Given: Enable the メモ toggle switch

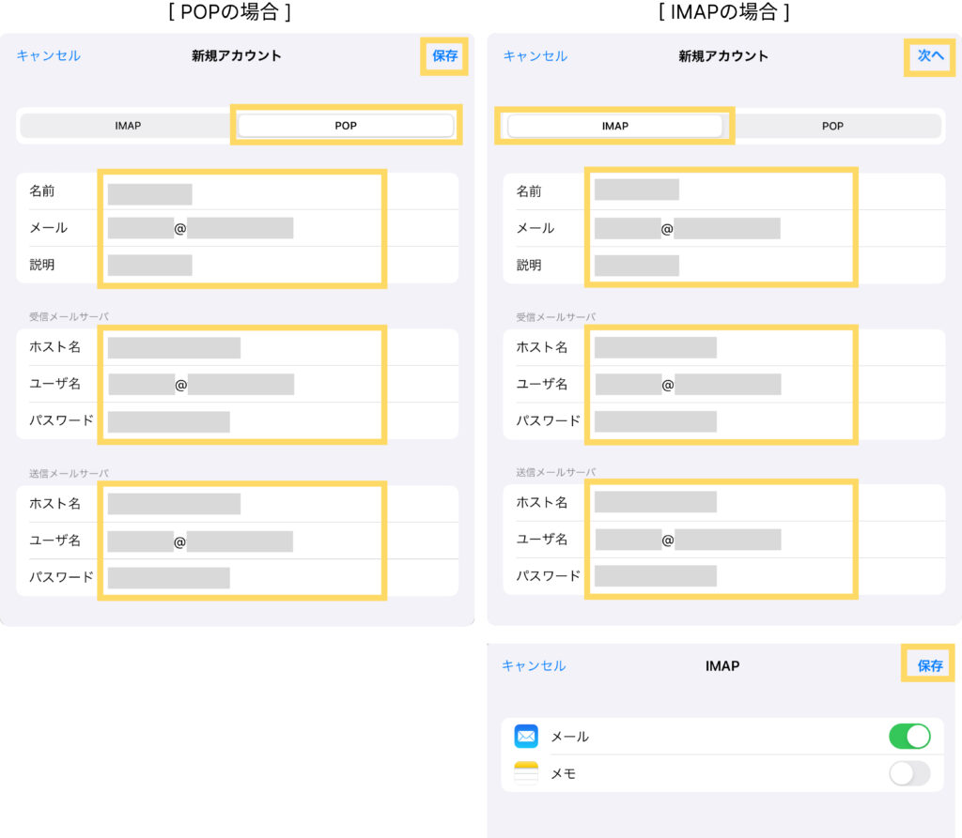Looking at the screenshot, I should coord(908,773).
